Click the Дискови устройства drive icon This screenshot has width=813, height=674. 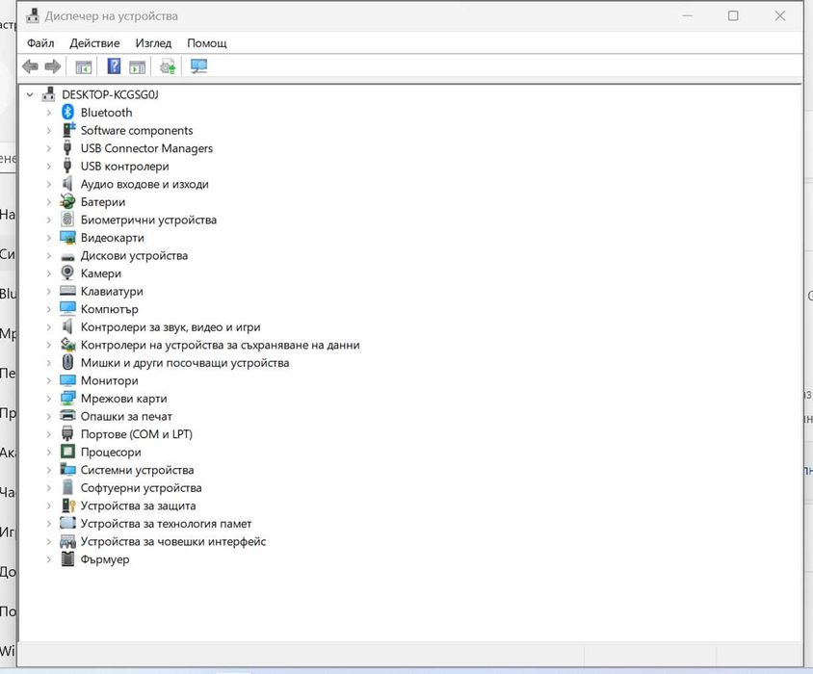(x=68, y=257)
